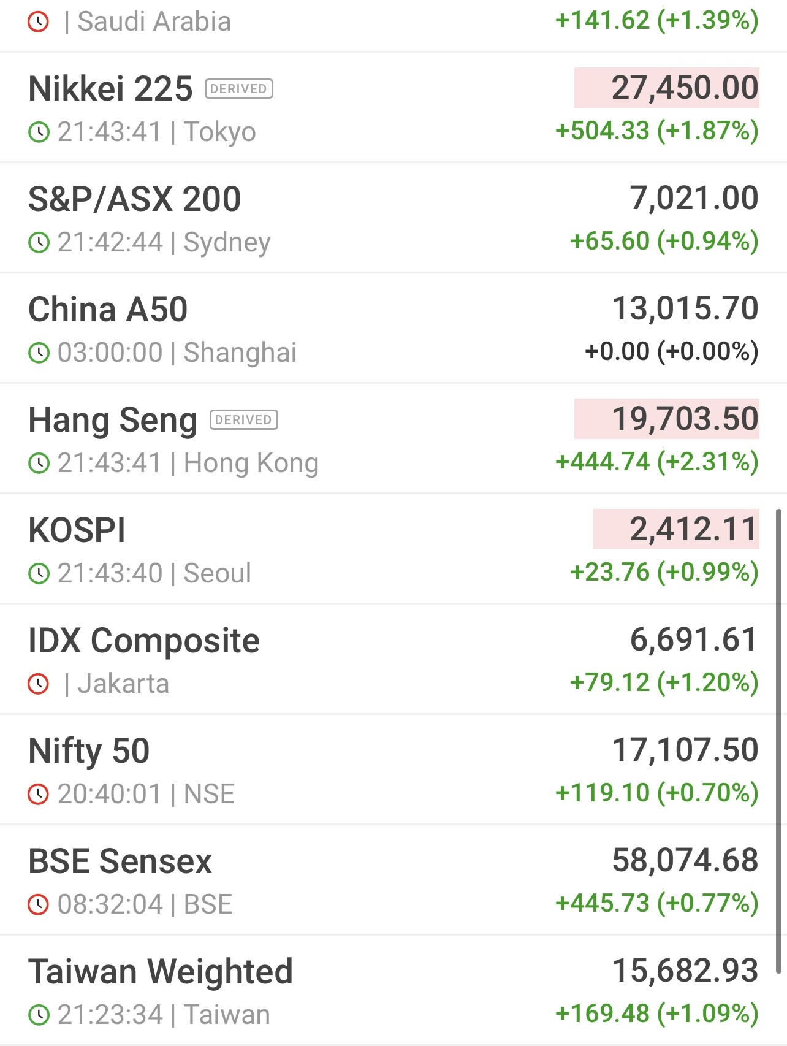Click the red clock icon beside BSE
The width and height of the screenshot is (787, 1046).
point(39,905)
